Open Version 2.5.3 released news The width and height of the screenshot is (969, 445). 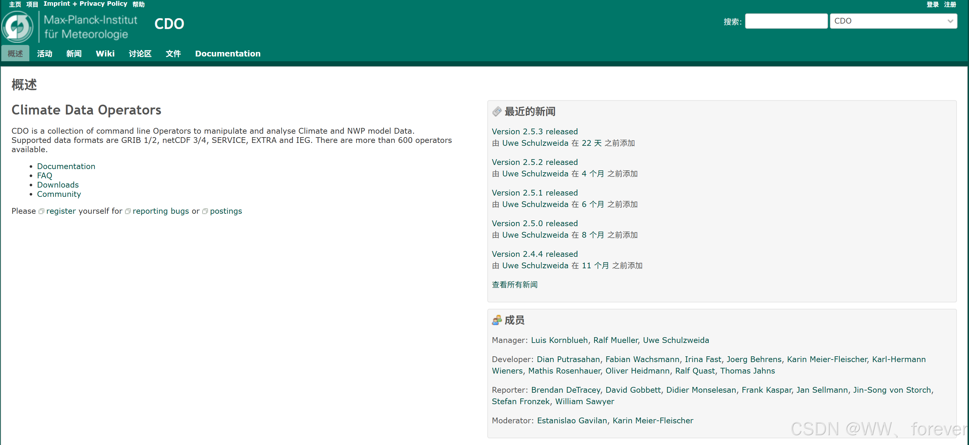pyautogui.click(x=535, y=131)
